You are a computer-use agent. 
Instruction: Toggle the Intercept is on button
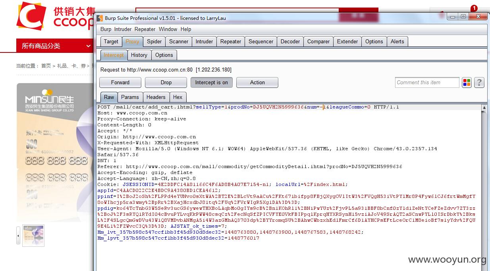pos(212,82)
